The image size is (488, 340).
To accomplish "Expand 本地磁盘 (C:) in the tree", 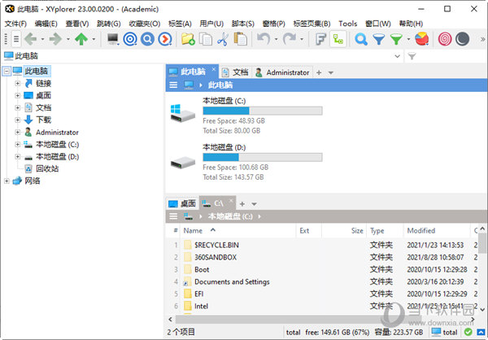I will point(18,145).
